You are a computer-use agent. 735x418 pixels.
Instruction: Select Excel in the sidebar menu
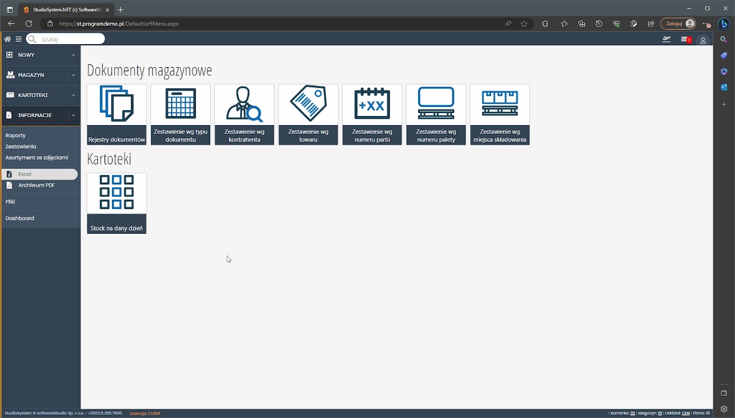(x=25, y=174)
